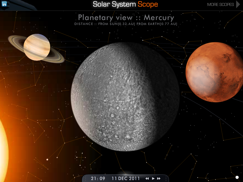
Task: Fast forward the time simulation
Action: [x=159, y=179]
